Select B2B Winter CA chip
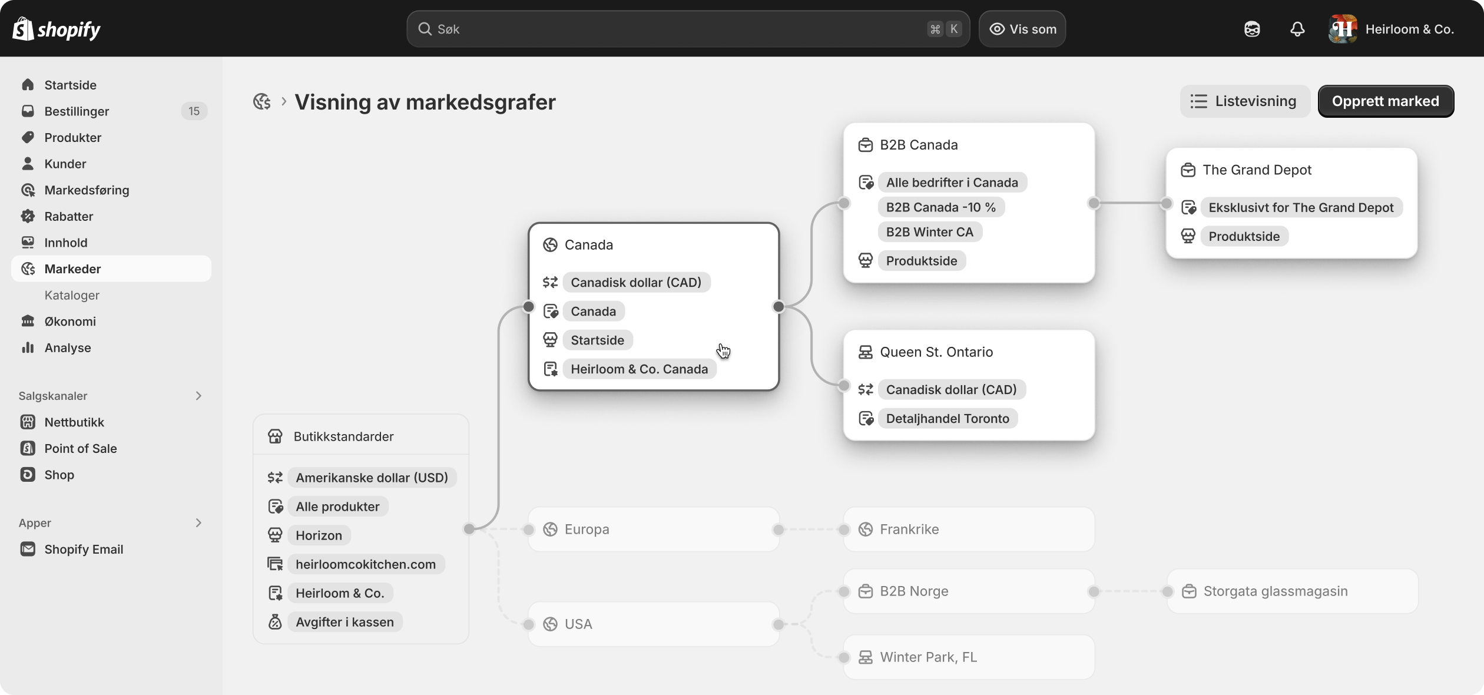The image size is (1484, 695). click(930, 232)
